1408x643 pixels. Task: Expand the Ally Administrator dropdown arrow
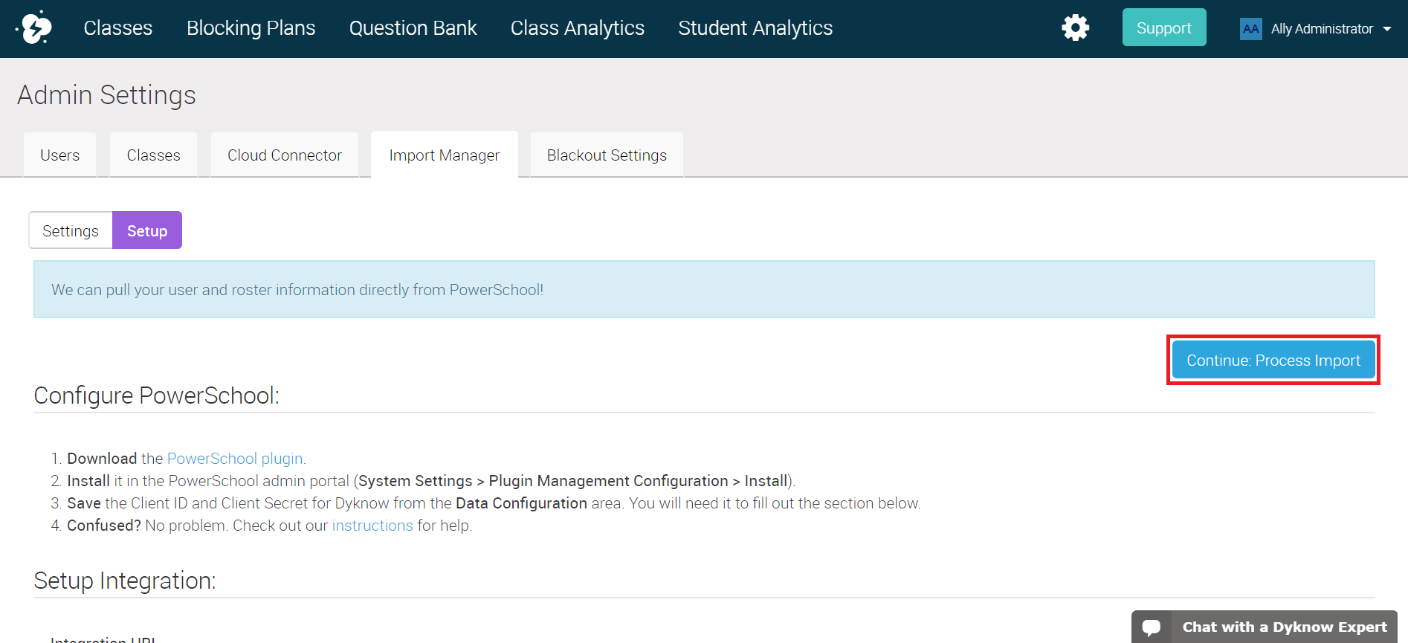1387,29
